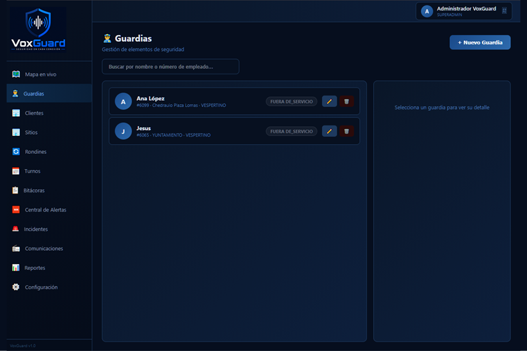Viewport: 527px width, 351px height.
Task: Click the FUERA DE_SERVICIO badge for Jesus
Action: 291,131
